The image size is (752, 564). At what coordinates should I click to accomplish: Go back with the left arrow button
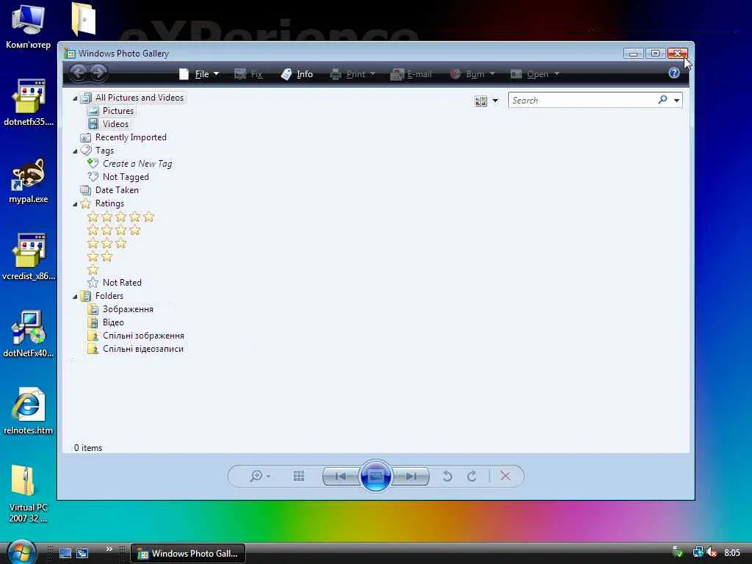(78, 73)
